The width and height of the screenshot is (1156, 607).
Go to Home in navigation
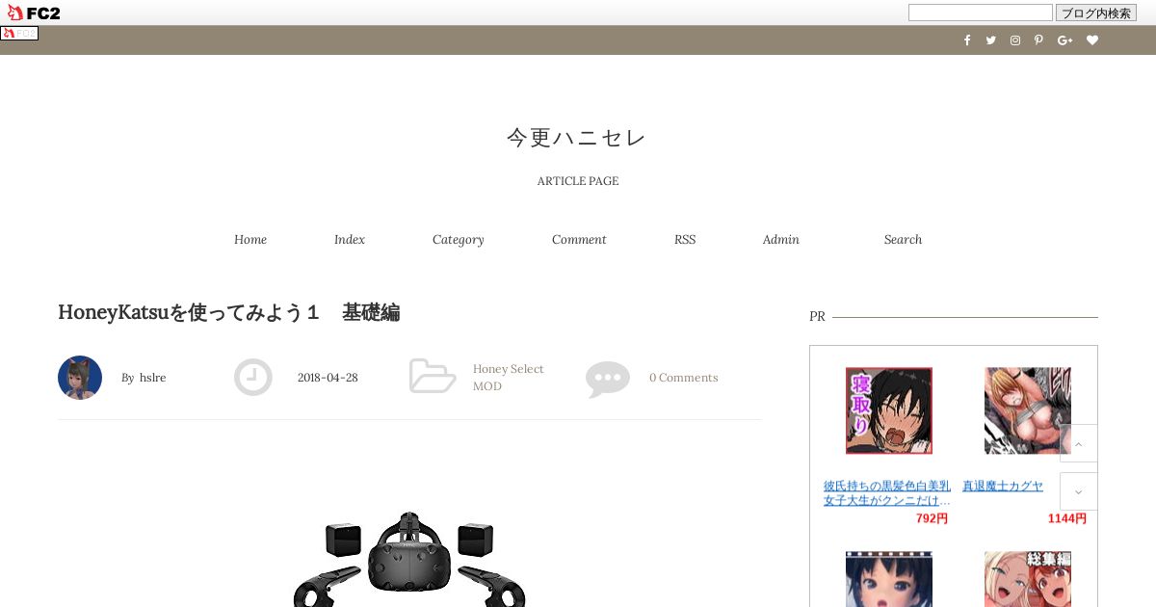(x=250, y=239)
